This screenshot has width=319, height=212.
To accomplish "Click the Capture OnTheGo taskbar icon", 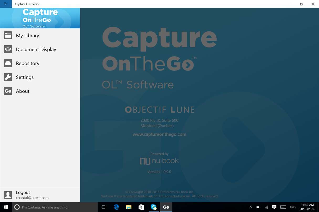I will click(x=166, y=207).
